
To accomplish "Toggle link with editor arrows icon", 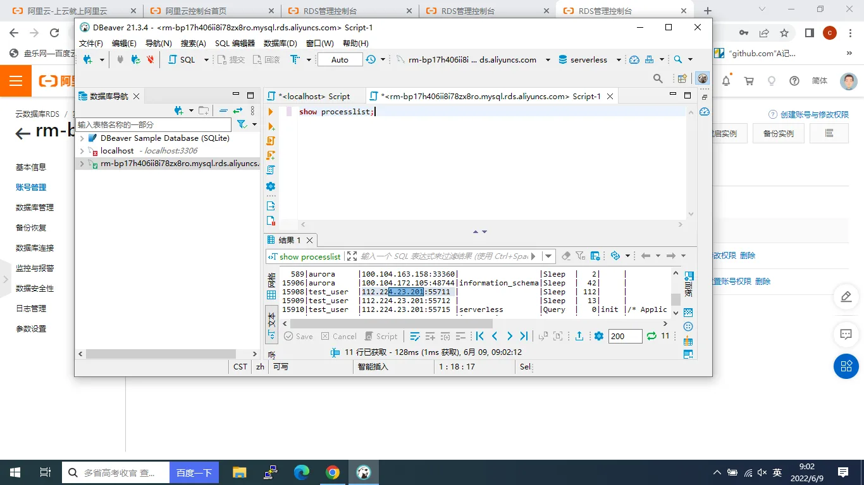I will 238,111.
